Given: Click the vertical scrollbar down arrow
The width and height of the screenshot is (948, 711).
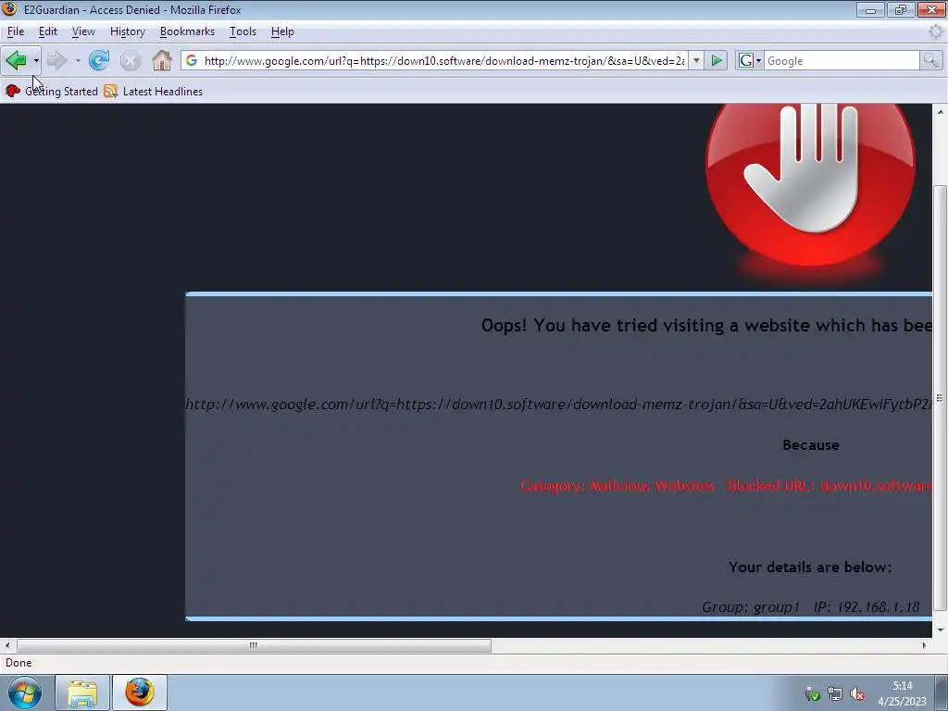Looking at the screenshot, I should (941, 630).
